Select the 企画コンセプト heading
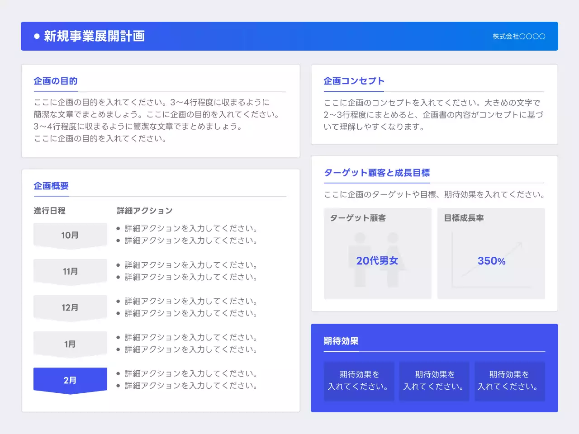 (354, 80)
